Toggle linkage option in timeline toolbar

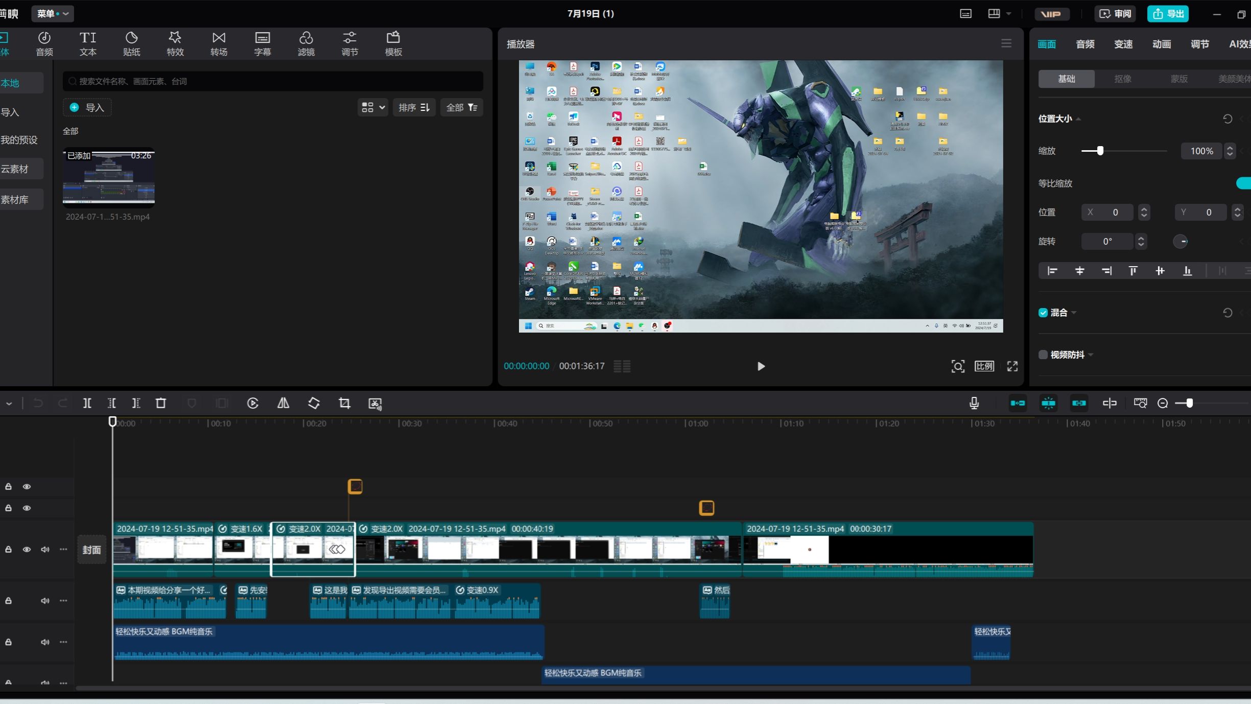1079,403
